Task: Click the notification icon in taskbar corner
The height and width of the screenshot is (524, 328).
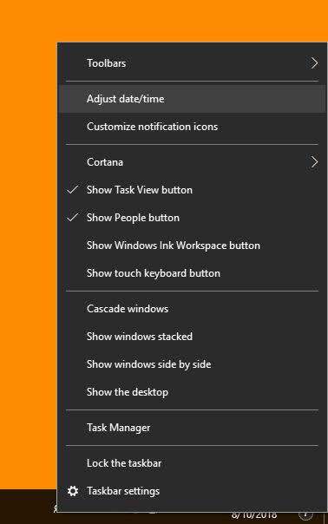Action: [x=305, y=515]
